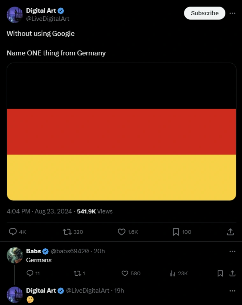This screenshot has width=242, height=305.
Task: Open the German flag image
Action: coord(121,131)
